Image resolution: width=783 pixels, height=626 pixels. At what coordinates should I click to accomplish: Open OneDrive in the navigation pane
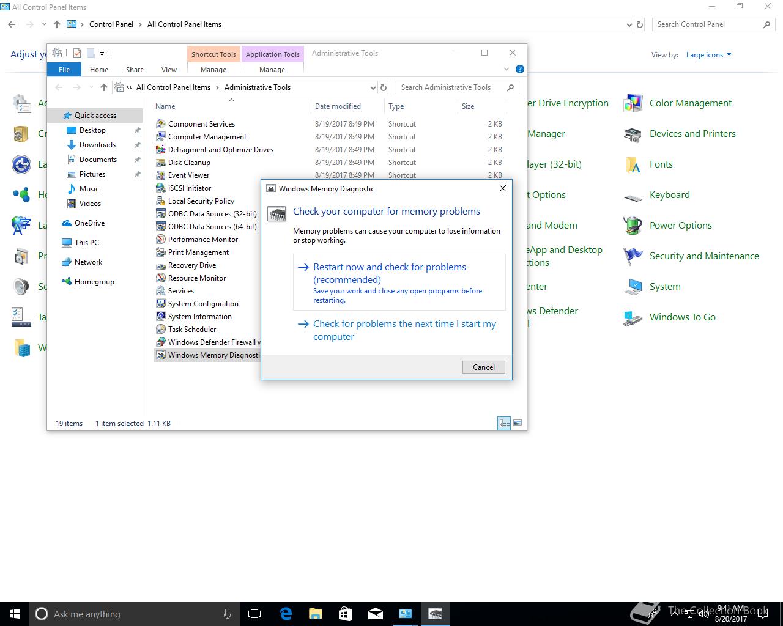point(89,223)
